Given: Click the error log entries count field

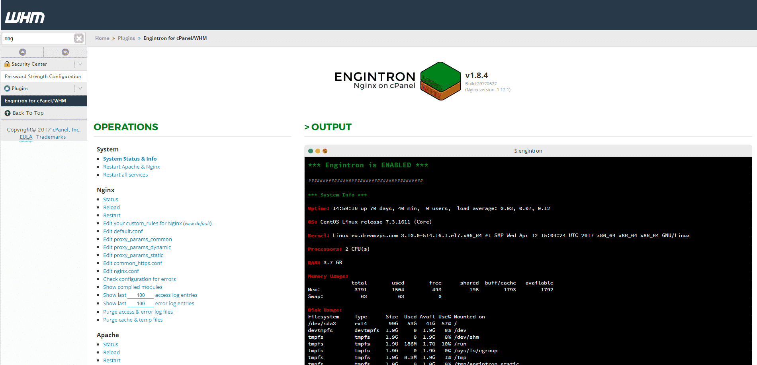Looking at the screenshot, I should tap(141, 304).
